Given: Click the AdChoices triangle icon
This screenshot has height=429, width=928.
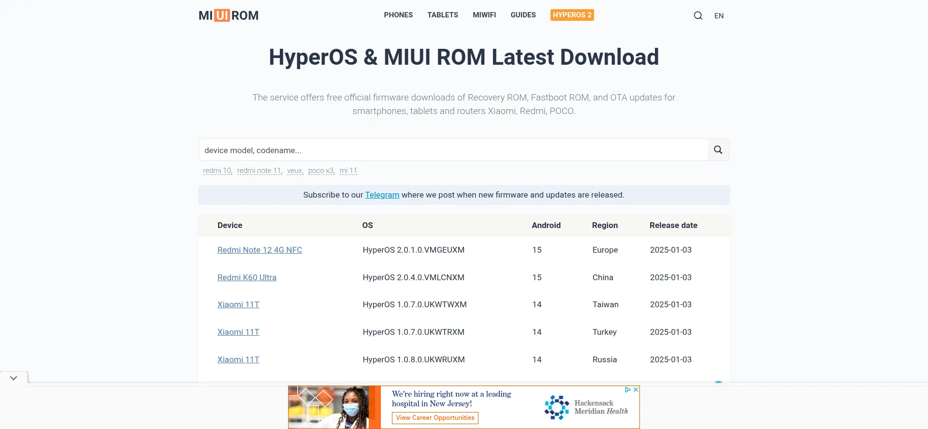Looking at the screenshot, I should [628, 389].
